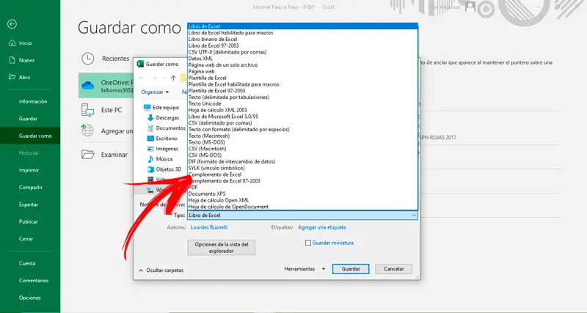The height and width of the screenshot is (313, 587).
Task: Click Opciones de la vista del explorador
Action: pos(222,248)
